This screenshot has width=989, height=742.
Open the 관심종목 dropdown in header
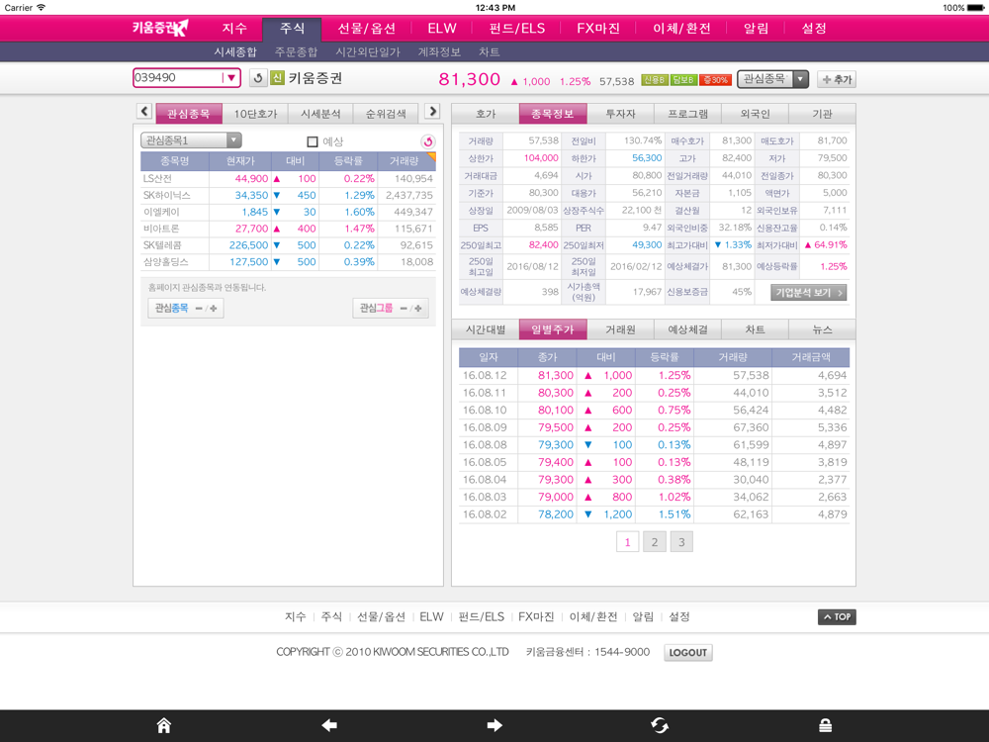pos(772,79)
